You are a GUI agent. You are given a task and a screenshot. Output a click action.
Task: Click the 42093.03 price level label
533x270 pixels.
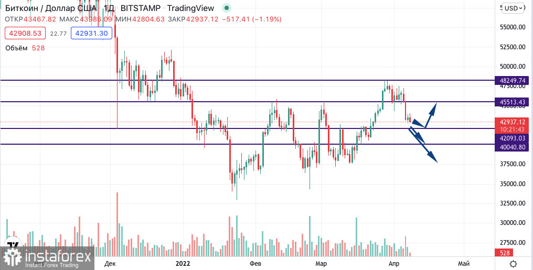513,138
